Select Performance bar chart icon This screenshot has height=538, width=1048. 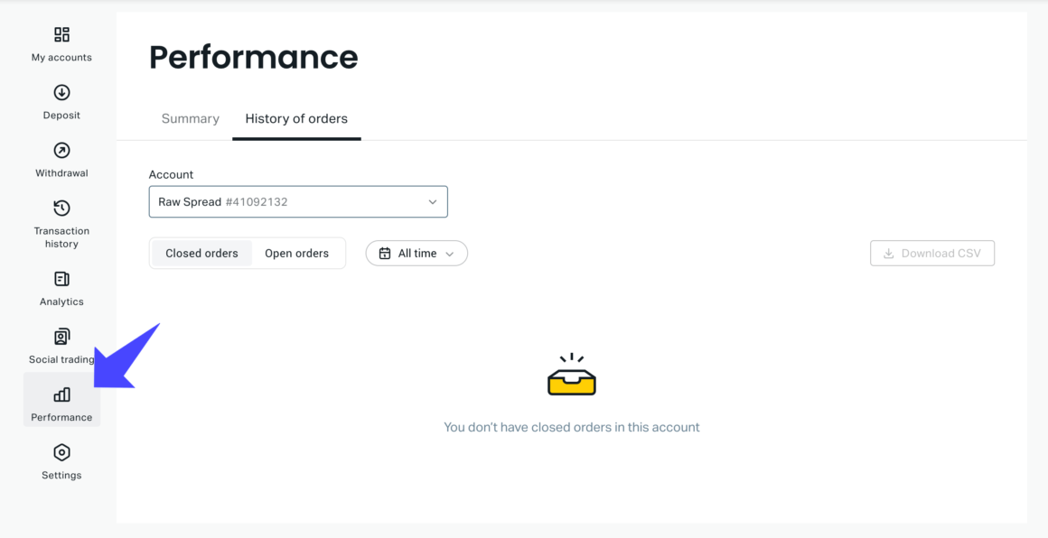pos(61,394)
